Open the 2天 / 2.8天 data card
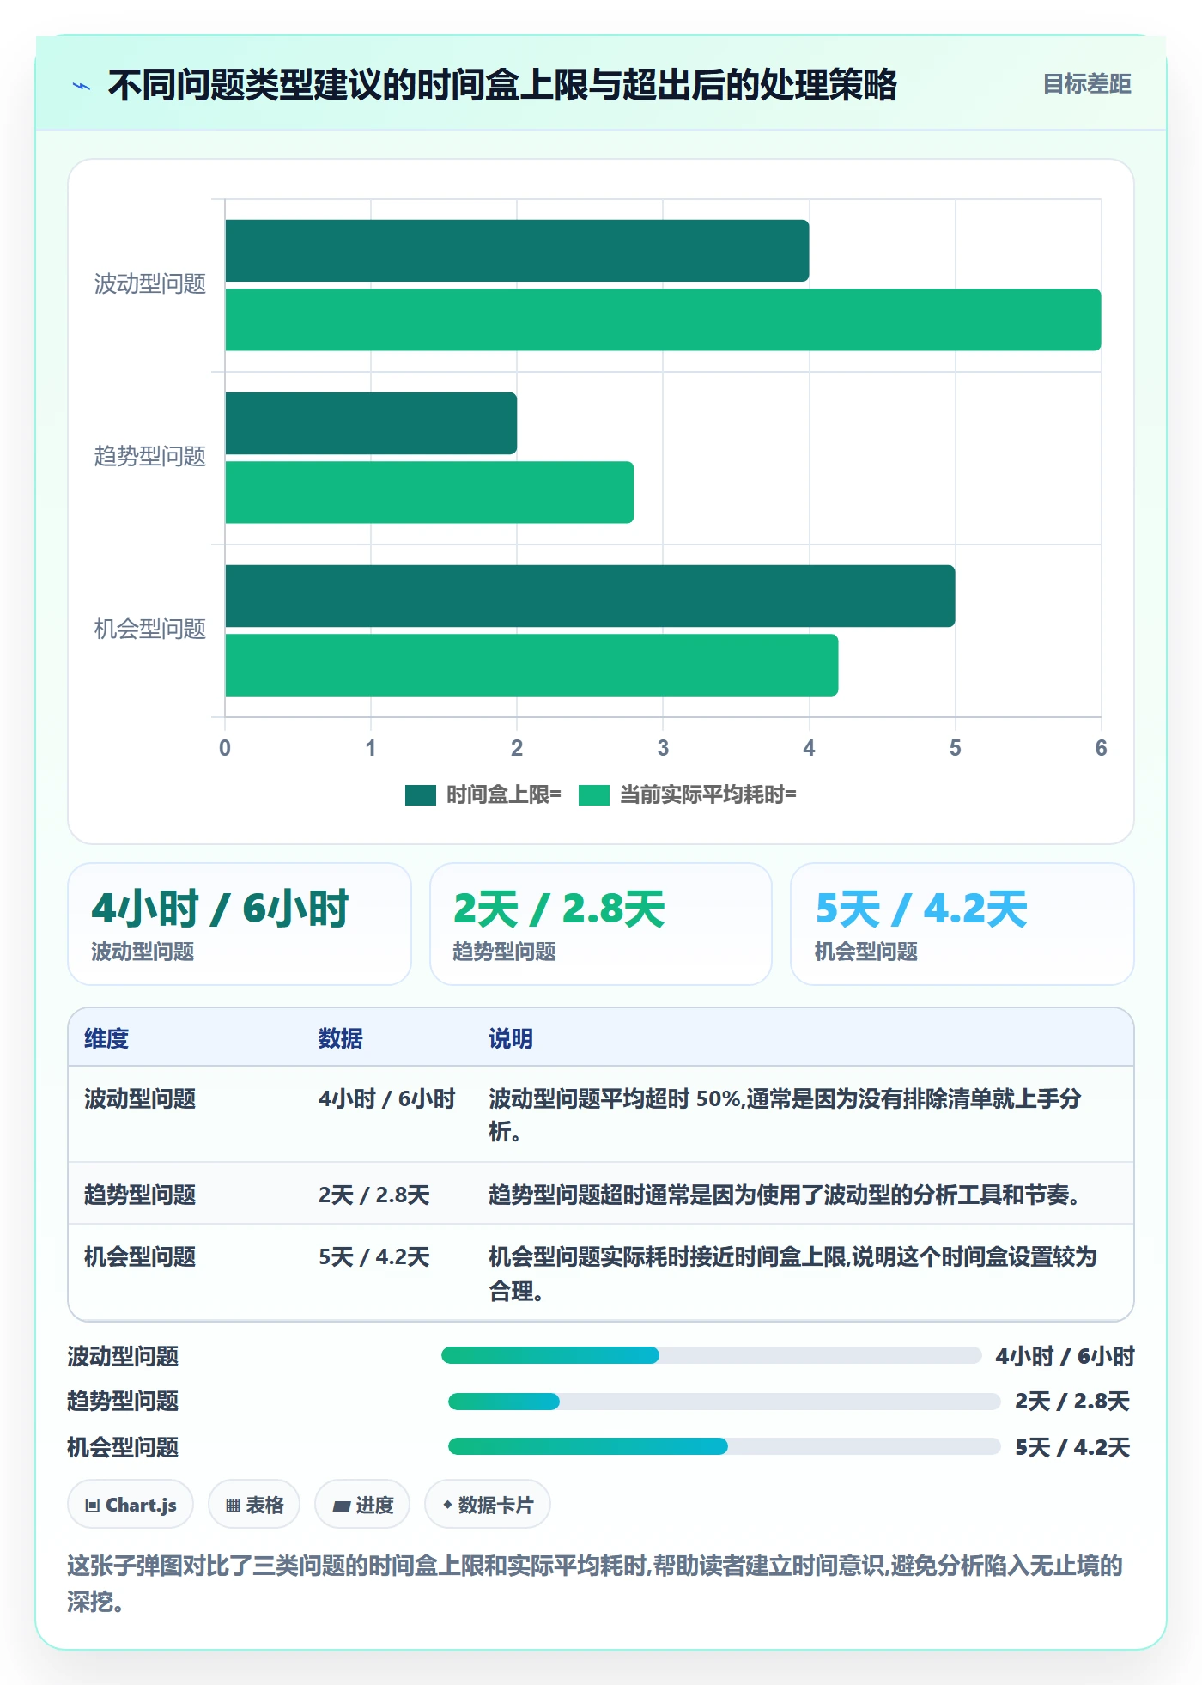Screen dimensions: 1202x1685 click(x=601, y=924)
